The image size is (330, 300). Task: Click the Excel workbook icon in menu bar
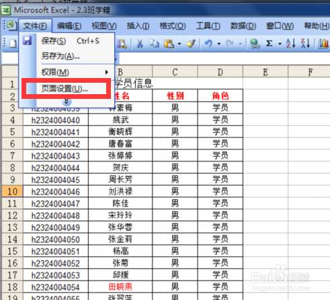pos(11,26)
